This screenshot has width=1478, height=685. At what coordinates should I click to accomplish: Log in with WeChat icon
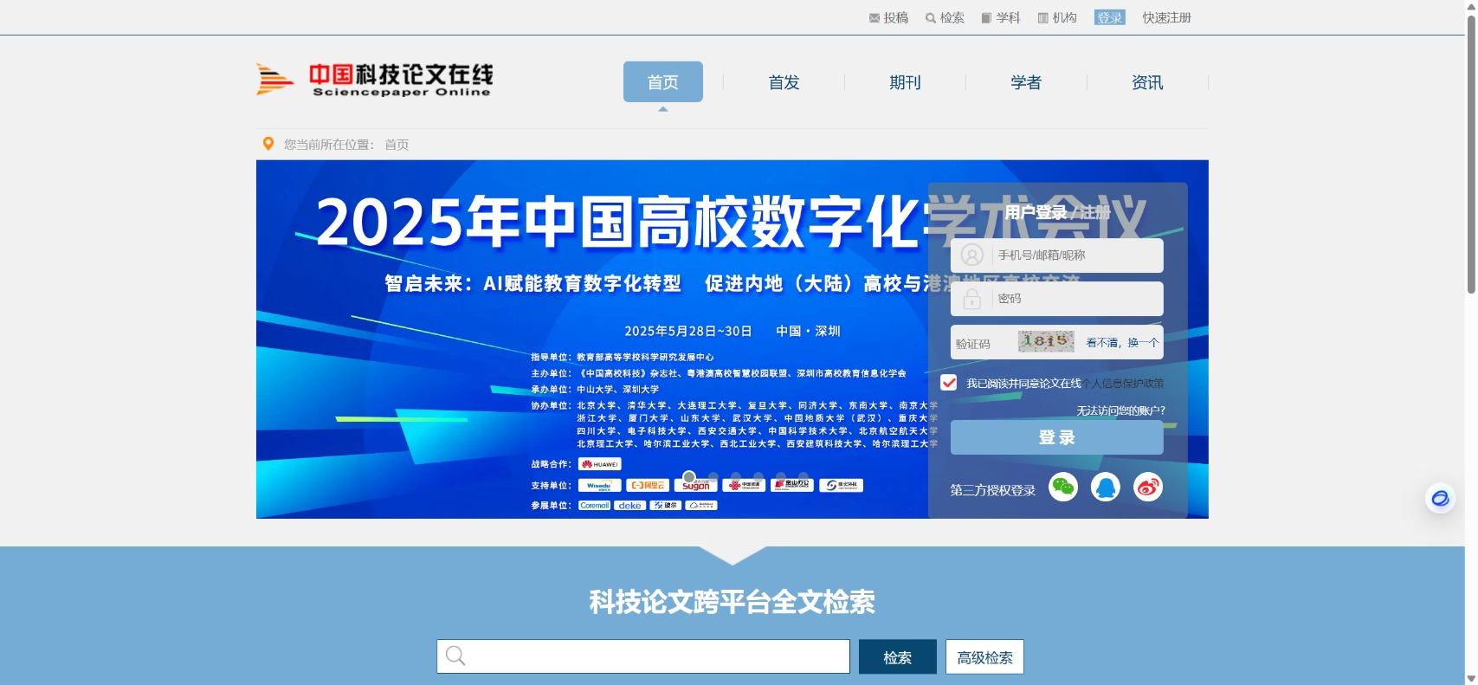(x=1063, y=488)
